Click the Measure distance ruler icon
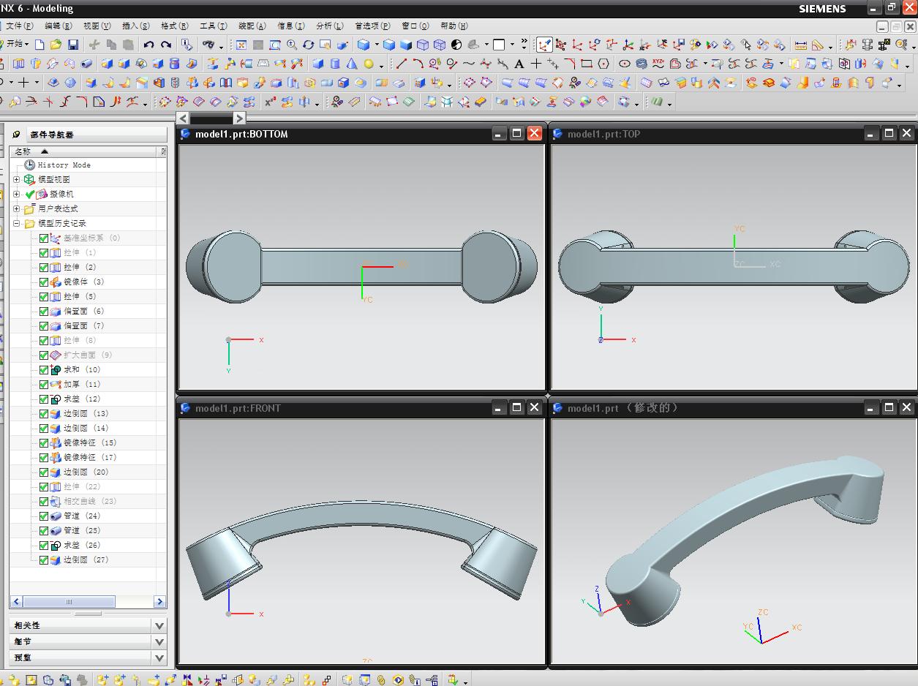The image size is (918, 686). (801, 45)
